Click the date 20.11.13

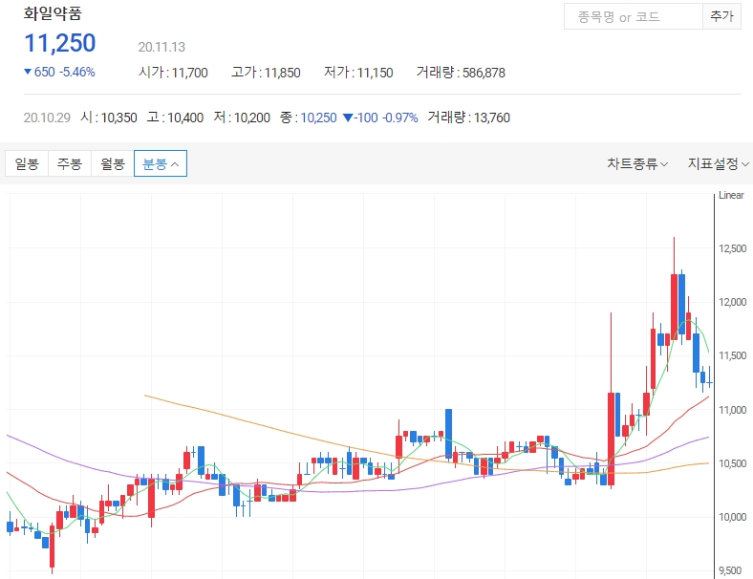[161, 47]
